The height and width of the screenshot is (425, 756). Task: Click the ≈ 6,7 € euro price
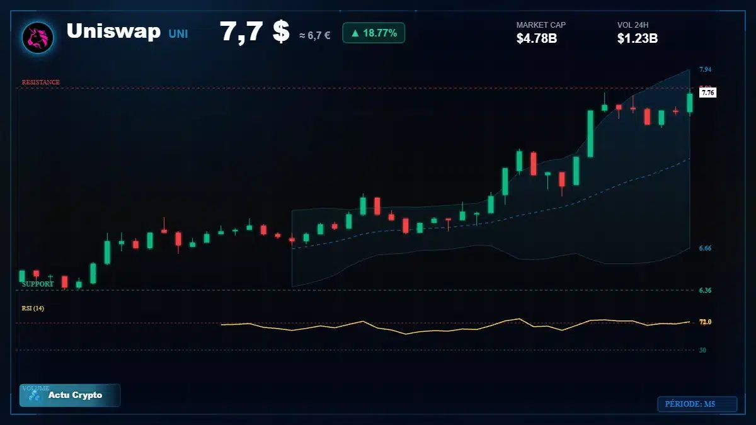pos(314,36)
